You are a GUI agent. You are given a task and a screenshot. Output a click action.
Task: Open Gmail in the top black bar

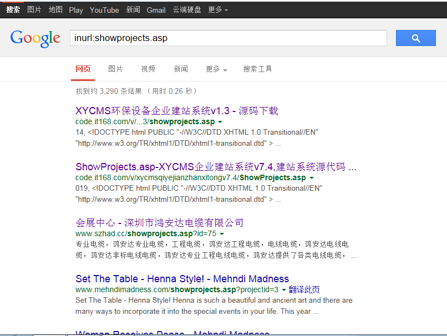156,10
